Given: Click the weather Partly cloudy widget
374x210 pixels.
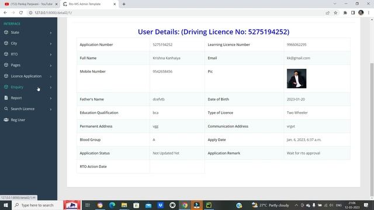Looking at the screenshot, I should click(x=271, y=205).
